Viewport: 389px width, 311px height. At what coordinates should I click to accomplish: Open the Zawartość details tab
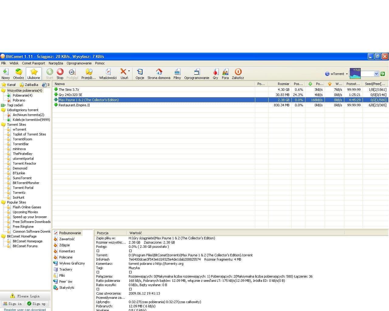coord(67,239)
